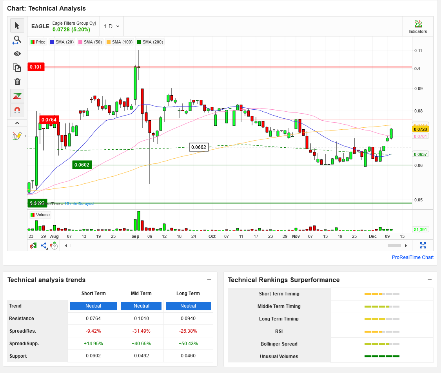Click the blue share icon
Image resolution: width=441 pixels, height=373 pixels.
[x=44, y=246]
